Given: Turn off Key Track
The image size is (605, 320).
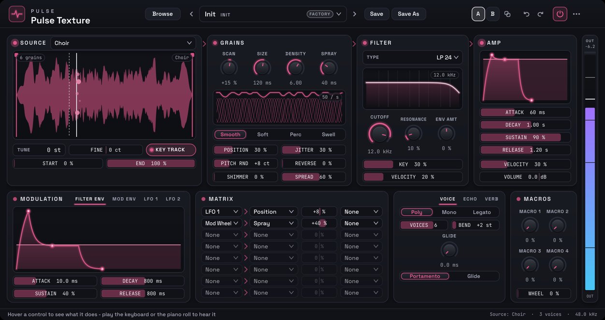Looking at the screenshot, I should [x=171, y=150].
